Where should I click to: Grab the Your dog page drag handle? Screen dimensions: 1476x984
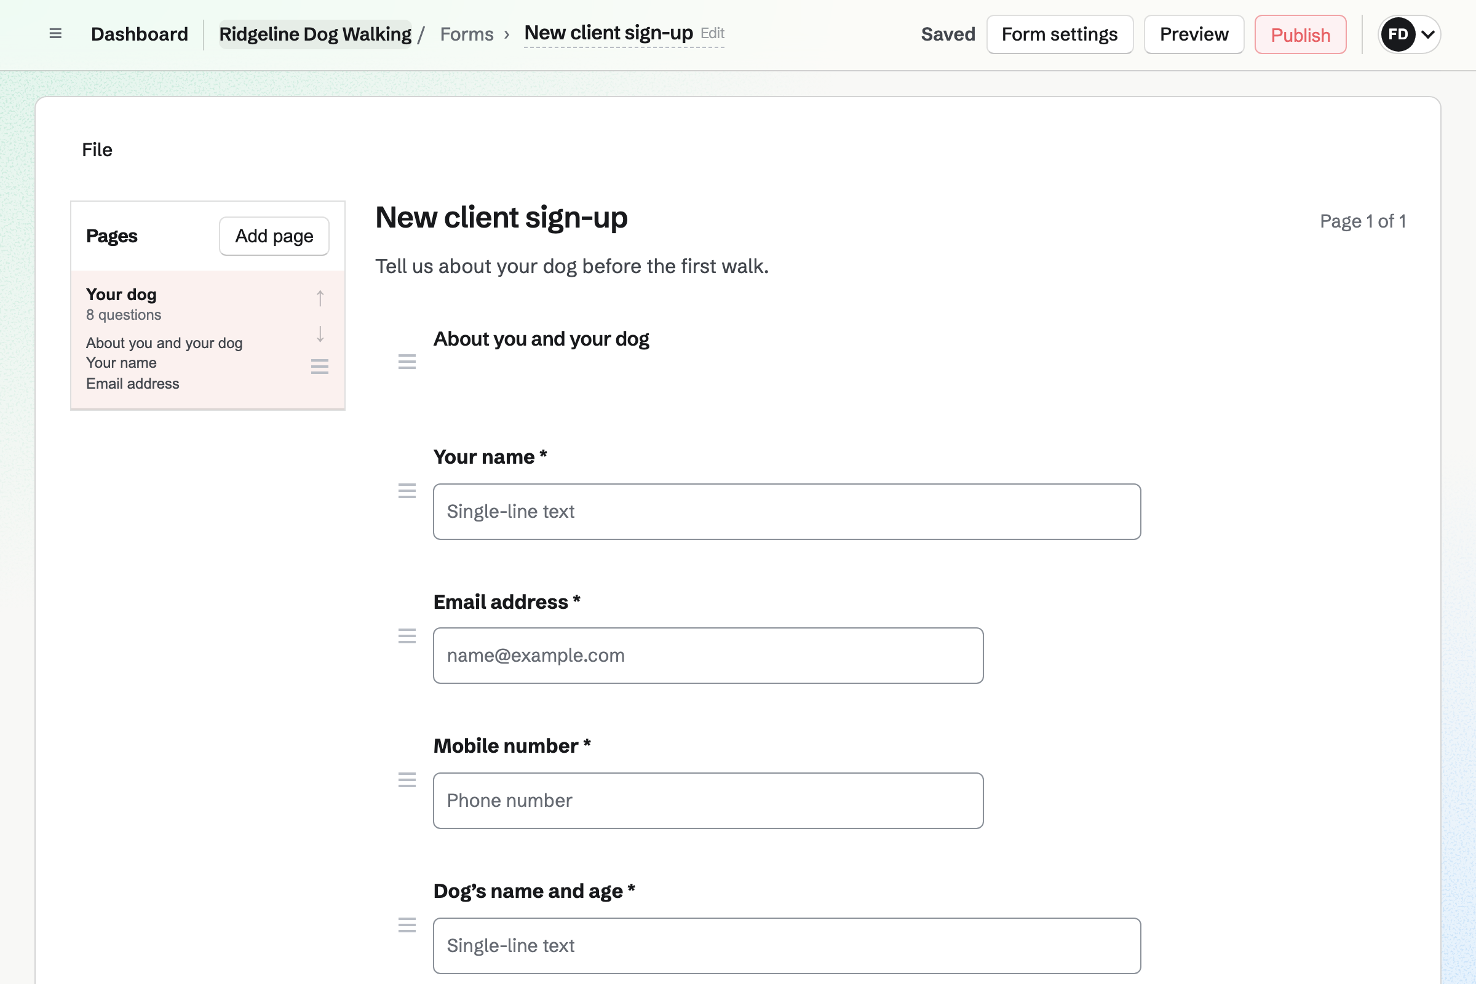[320, 367]
